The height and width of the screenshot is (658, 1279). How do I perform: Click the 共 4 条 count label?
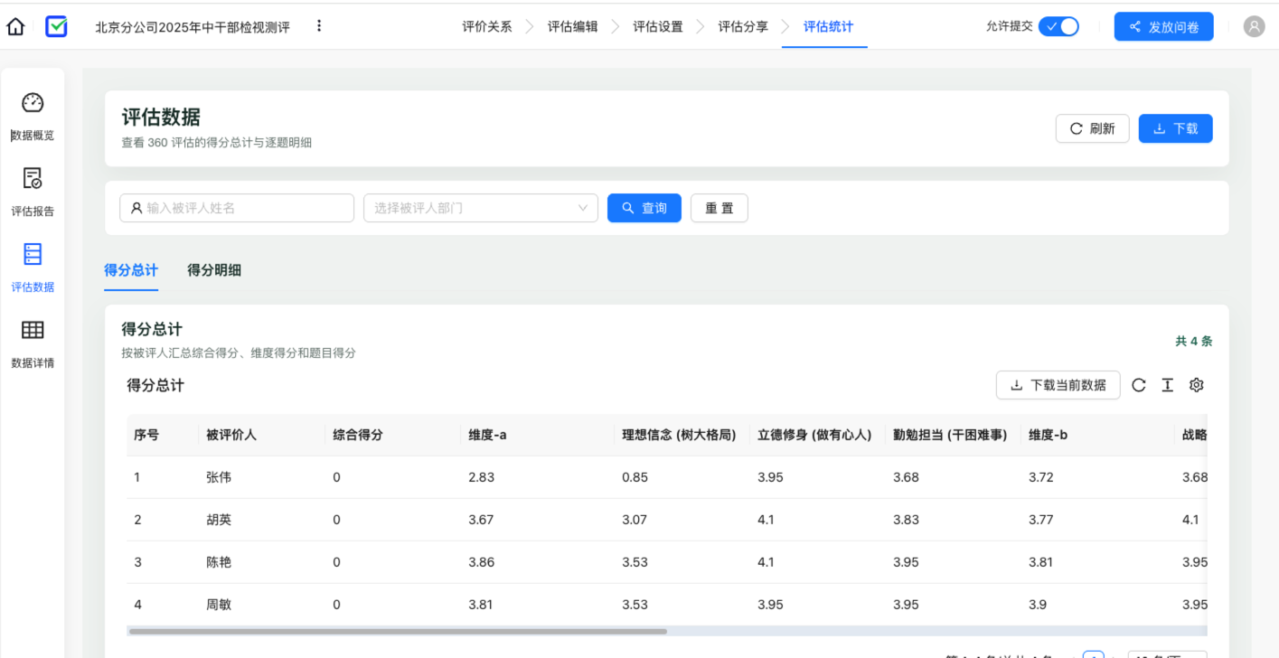(1194, 342)
